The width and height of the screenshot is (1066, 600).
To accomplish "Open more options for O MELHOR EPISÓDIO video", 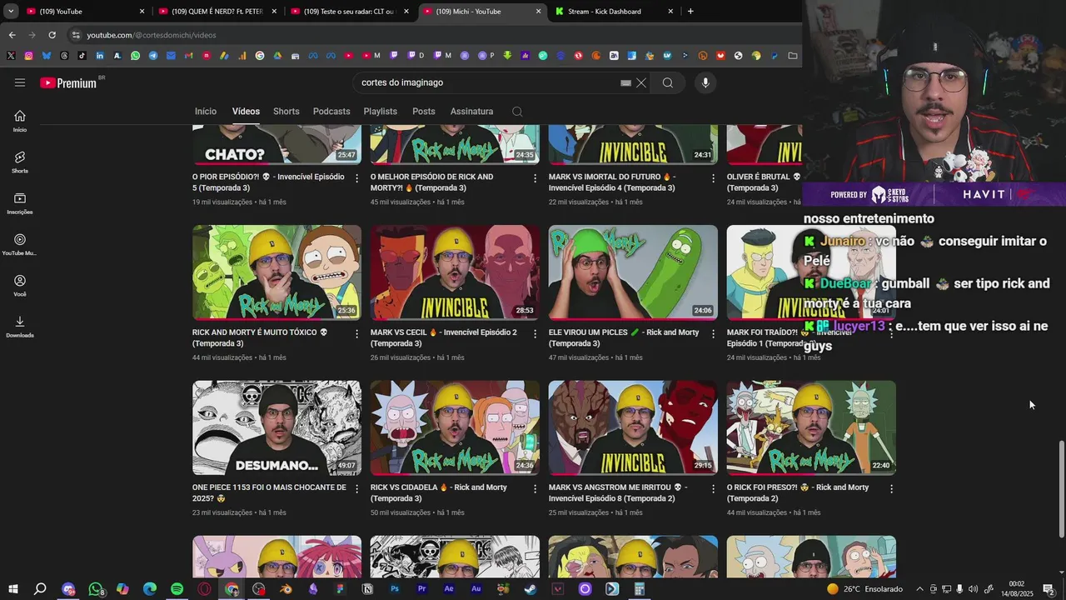I will (535, 178).
